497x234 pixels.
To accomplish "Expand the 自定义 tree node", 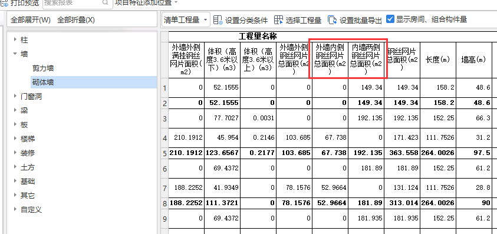I will point(15,209).
